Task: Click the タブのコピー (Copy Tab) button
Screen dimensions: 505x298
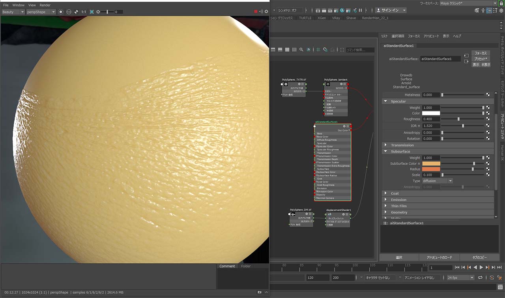Action: pyautogui.click(x=479, y=257)
